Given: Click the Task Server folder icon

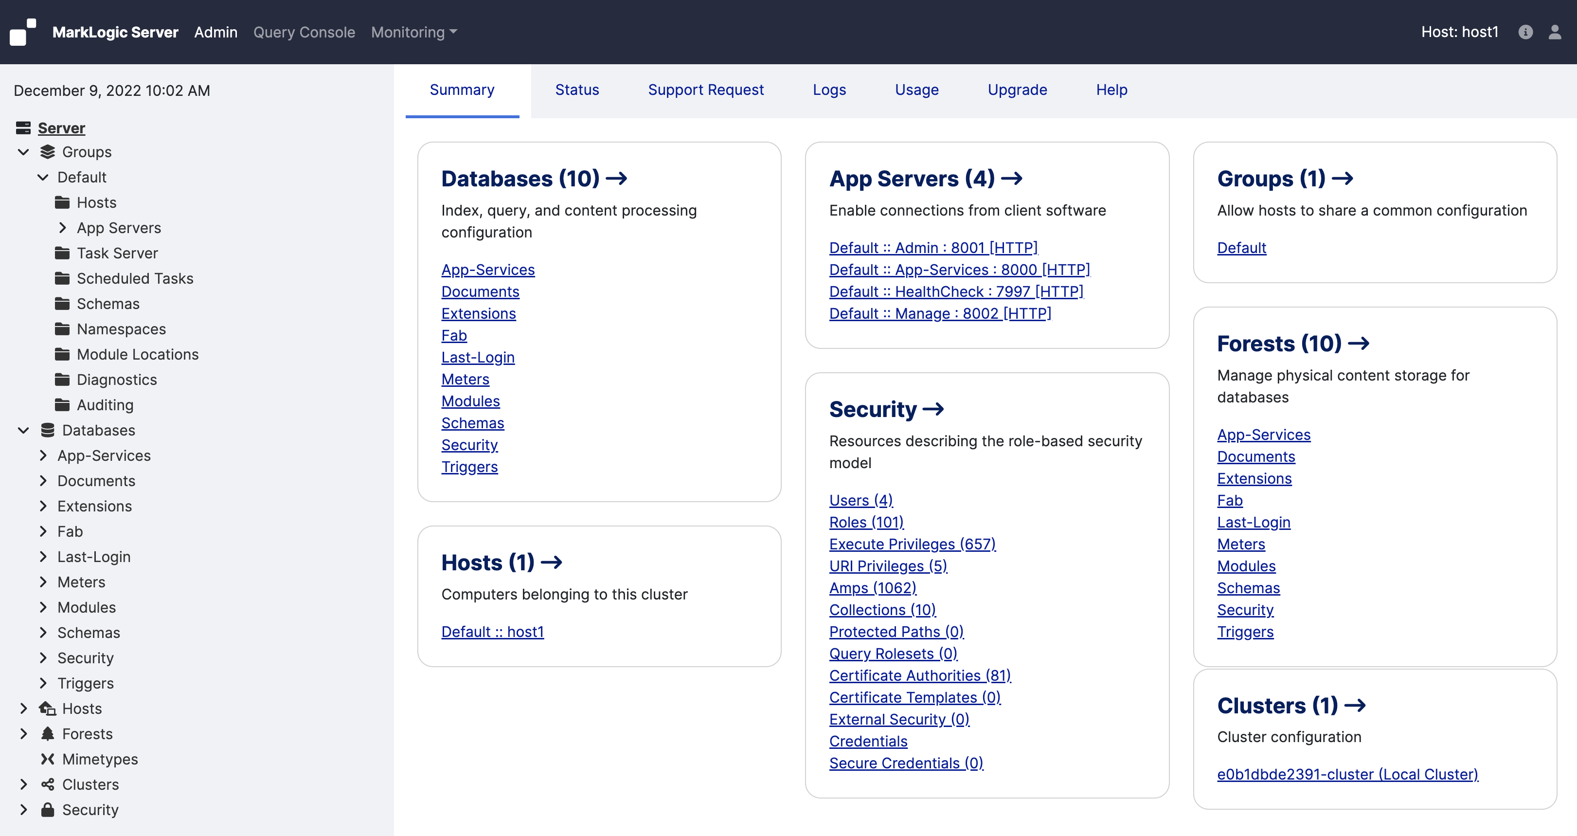Looking at the screenshot, I should [x=62, y=253].
